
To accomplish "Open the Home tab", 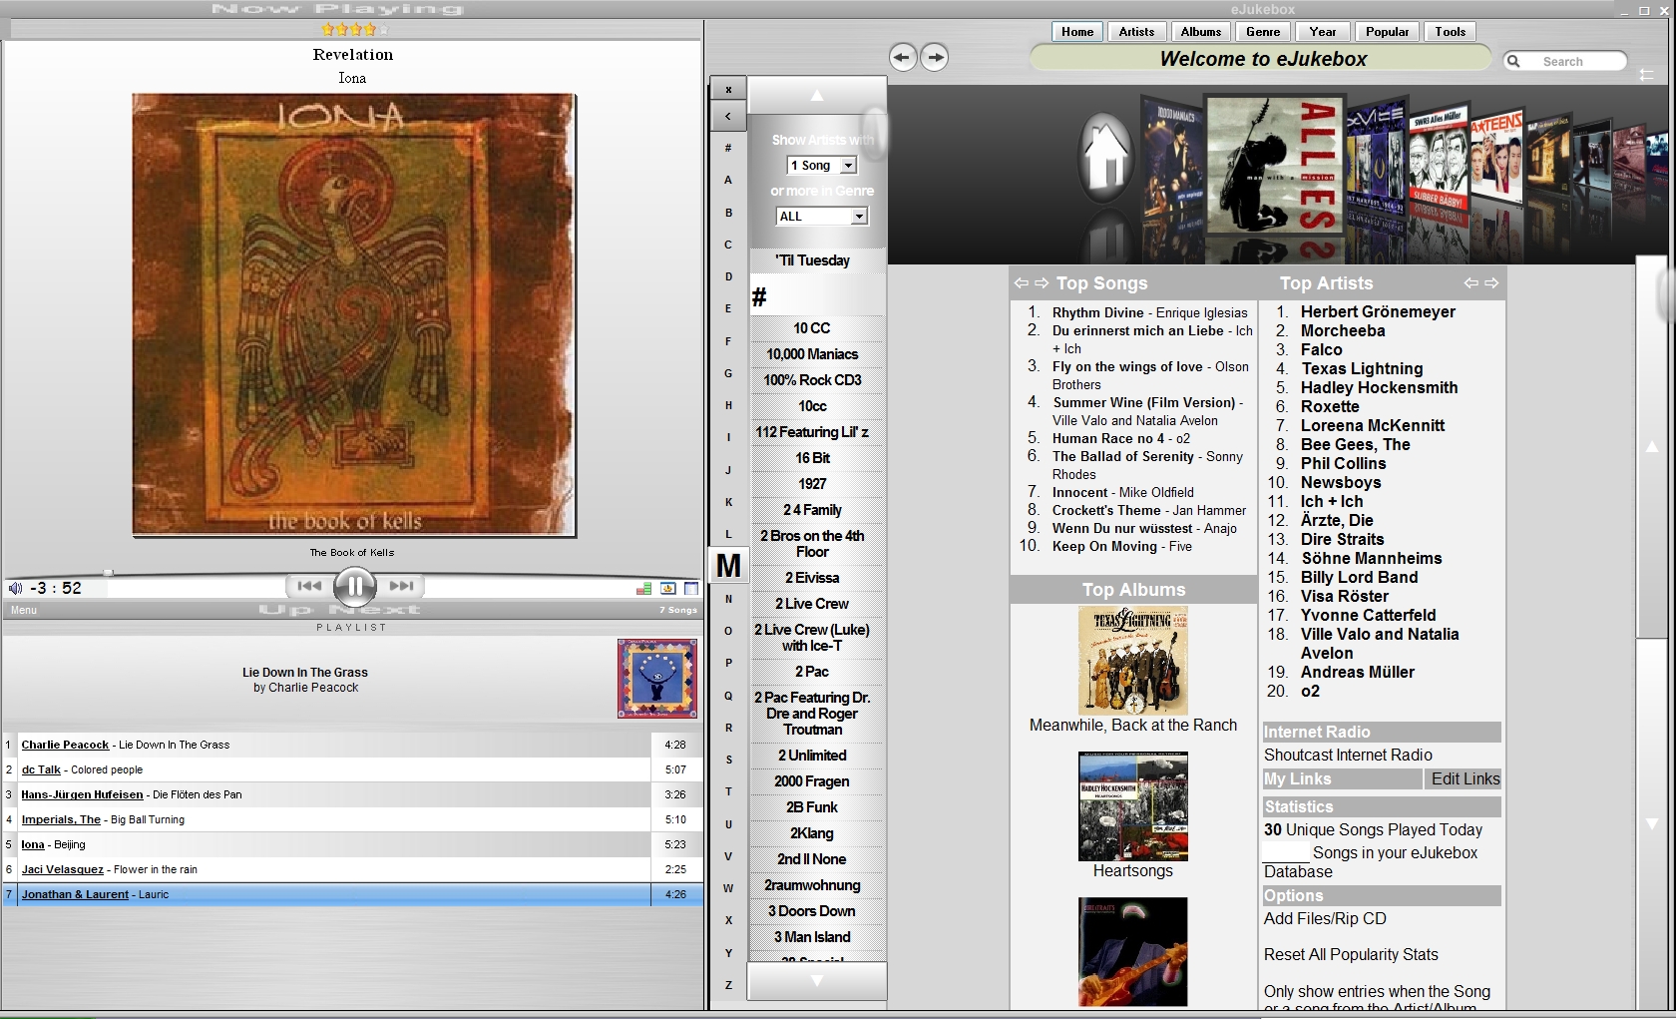I will [1077, 32].
